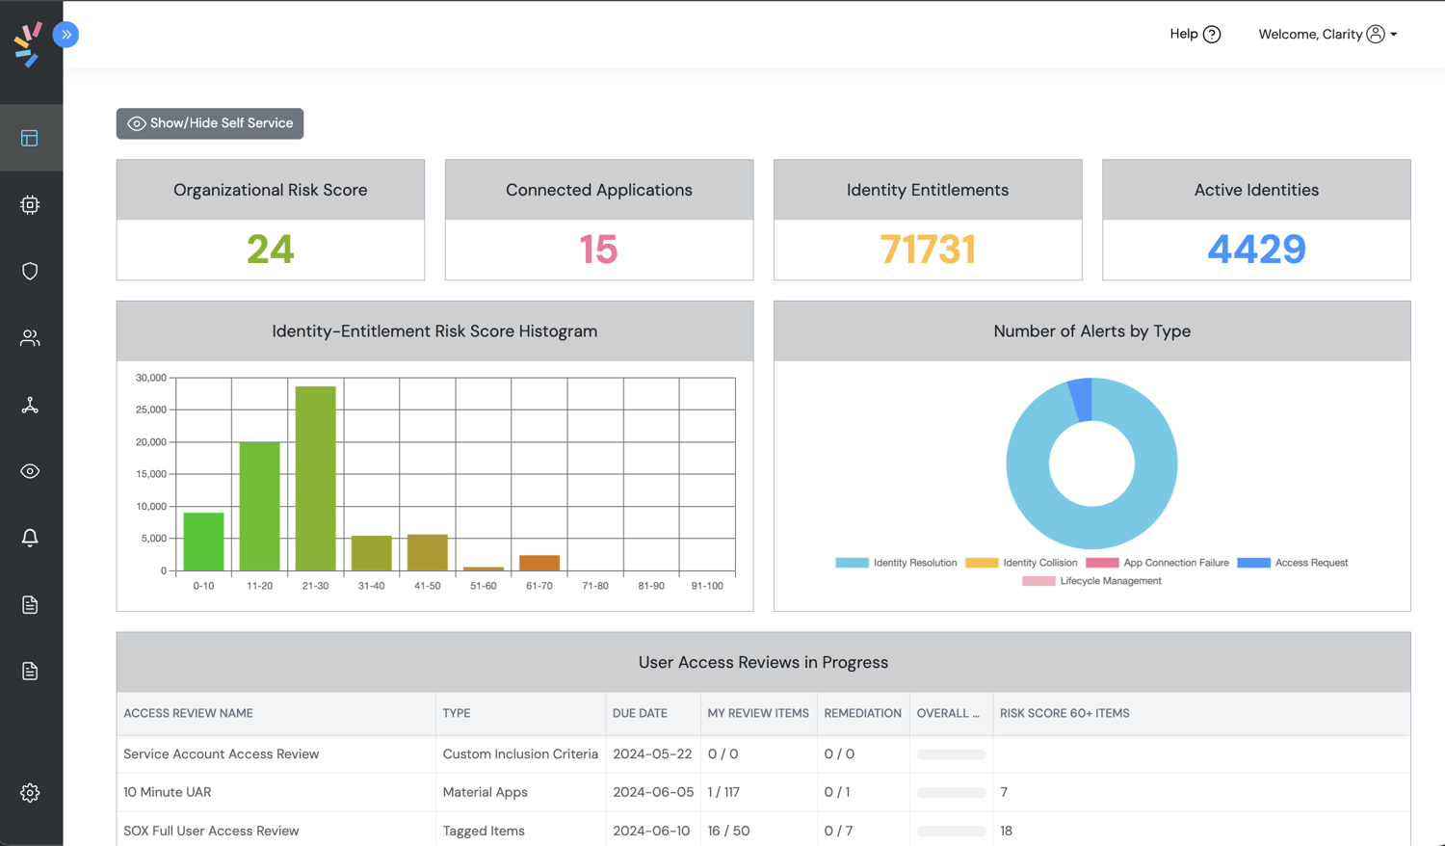1445x846 pixels.
Task: Toggle Identity Resolution legend in donut chart
Action: coord(896,563)
